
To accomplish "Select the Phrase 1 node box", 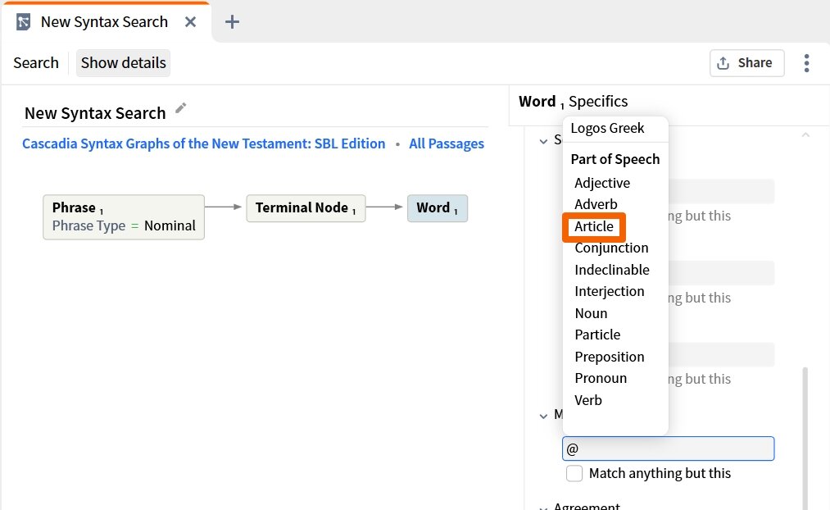I will (x=124, y=217).
